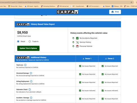Viewport: 137px width, 103px height.
Task: Click the person icon next to Owner 1
Action: pyautogui.click(x=83, y=59)
